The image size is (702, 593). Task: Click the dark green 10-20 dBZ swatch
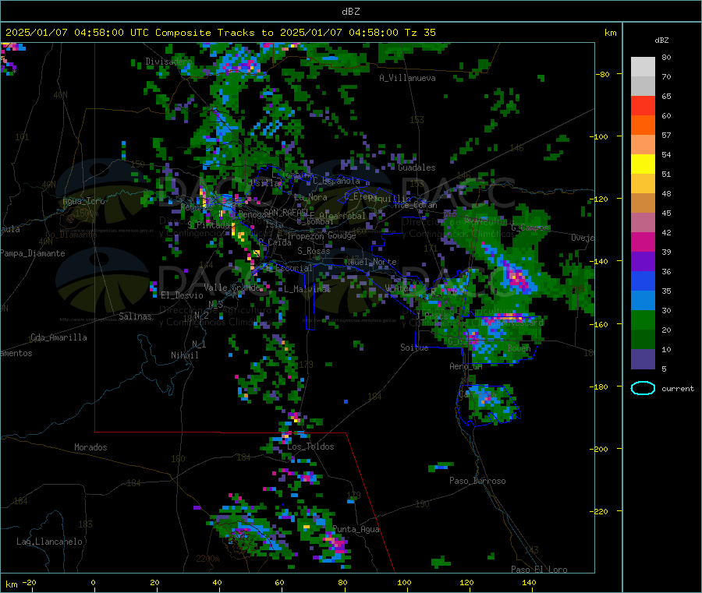(643, 339)
